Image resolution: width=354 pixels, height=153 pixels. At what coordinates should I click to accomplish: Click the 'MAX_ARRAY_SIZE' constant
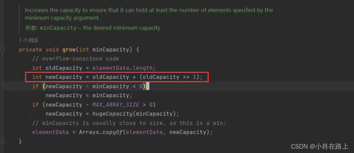[x=116, y=105]
